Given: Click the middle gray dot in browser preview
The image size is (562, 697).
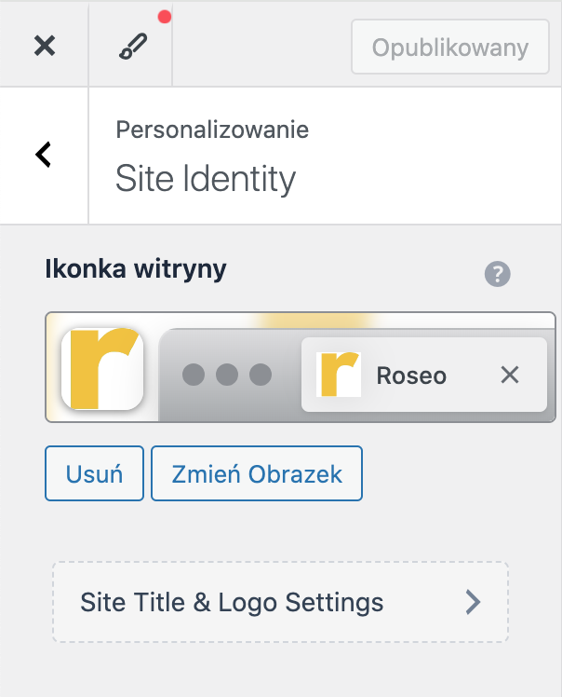Looking at the screenshot, I should (x=227, y=375).
